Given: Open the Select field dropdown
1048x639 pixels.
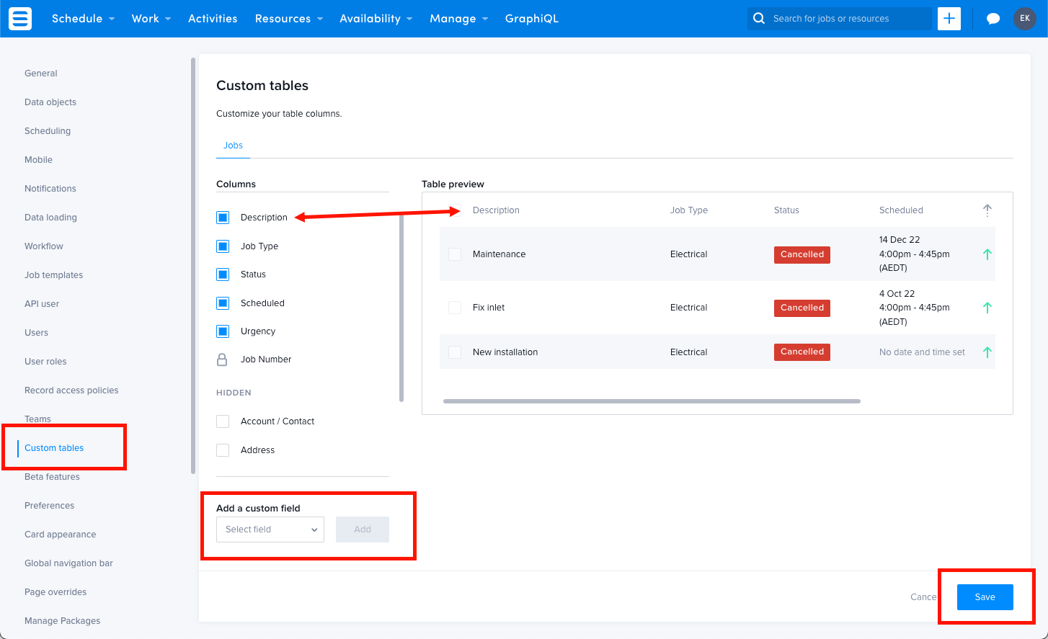Looking at the screenshot, I should click(x=270, y=529).
